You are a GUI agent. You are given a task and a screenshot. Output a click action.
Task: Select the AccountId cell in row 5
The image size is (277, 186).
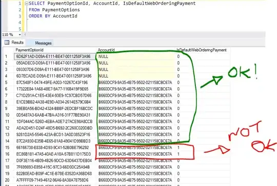(135, 83)
